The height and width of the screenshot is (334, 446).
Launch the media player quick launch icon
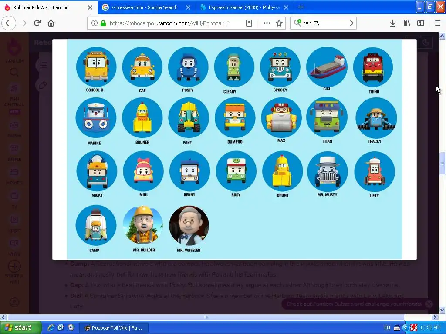[x=71, y=328]
